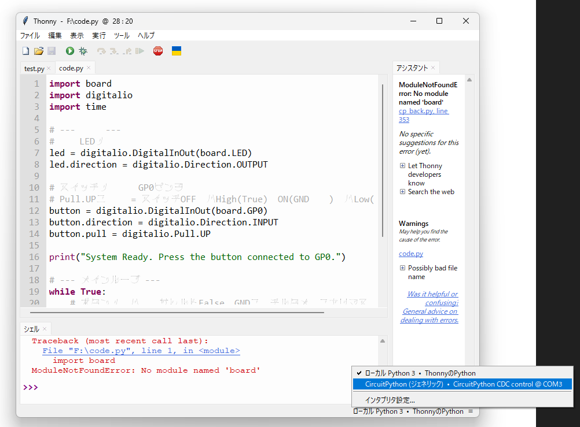Expand 'Search the web' suggestion
This screenshot has width=580, height=427.
pyautogui.click(x=402, y=192)
